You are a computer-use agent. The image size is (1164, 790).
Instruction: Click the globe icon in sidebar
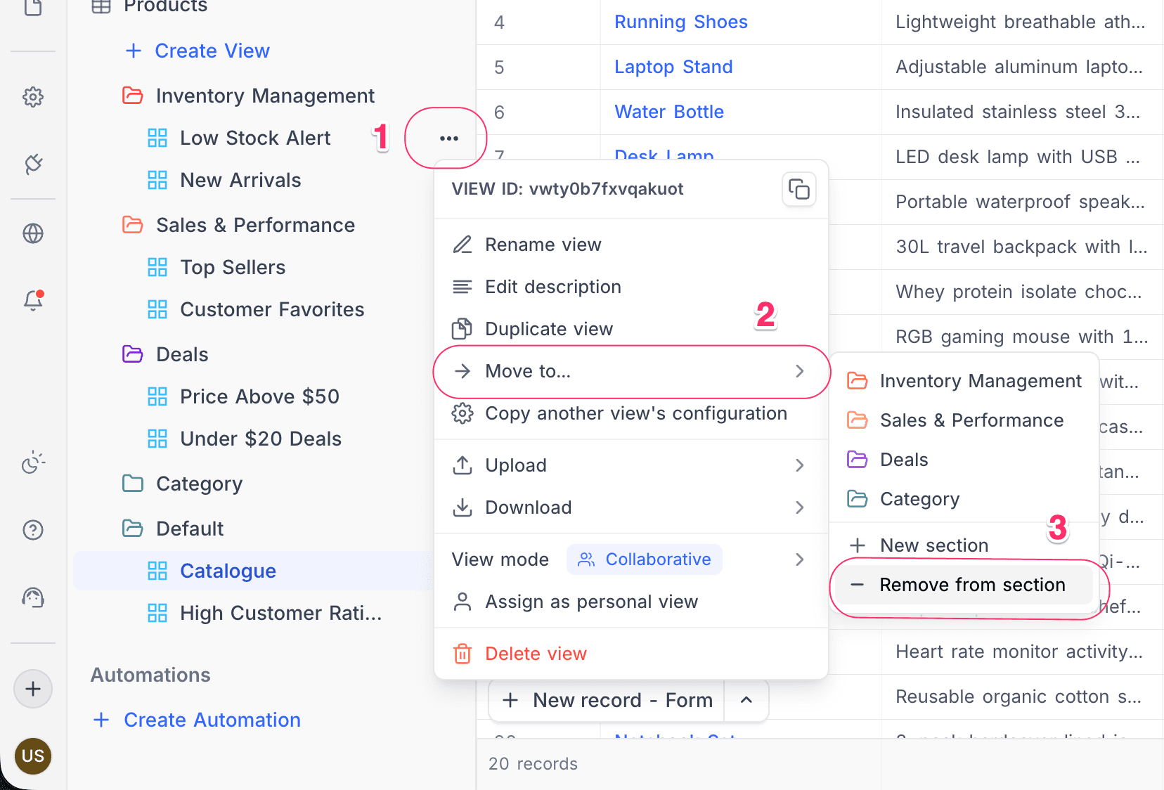pos(33,233)
